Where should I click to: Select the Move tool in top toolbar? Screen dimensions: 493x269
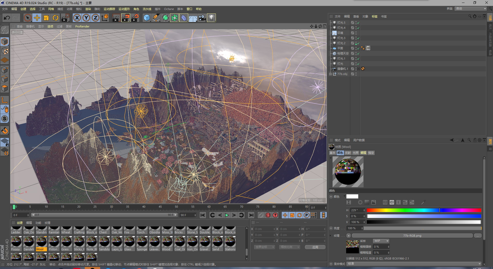37,18
